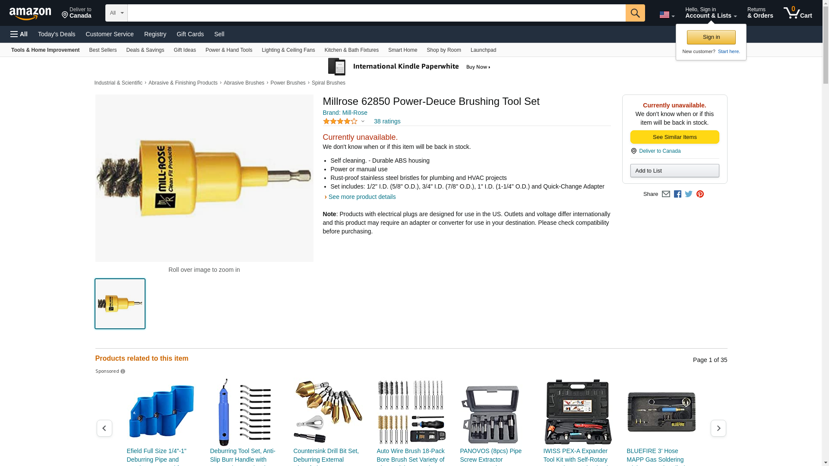Share product on Facebook icon

(x=677, y=194)
